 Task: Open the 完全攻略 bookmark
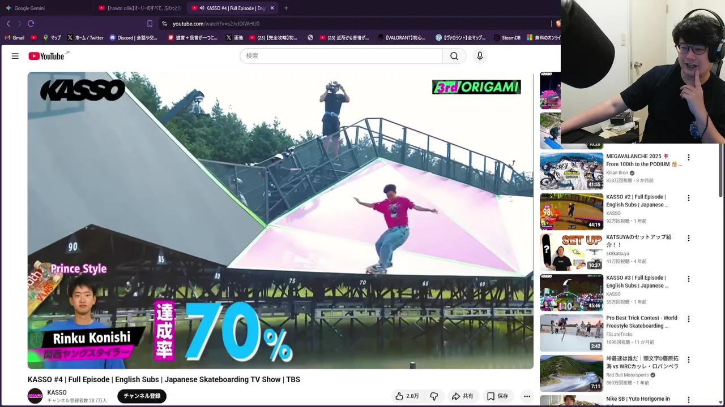(x=273, y=38)
